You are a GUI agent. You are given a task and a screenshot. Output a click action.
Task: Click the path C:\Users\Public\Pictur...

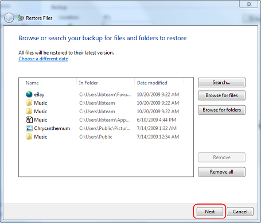(105, 128)
